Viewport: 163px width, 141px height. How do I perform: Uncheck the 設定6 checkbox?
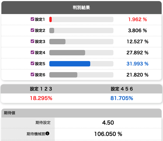point(33,75)
